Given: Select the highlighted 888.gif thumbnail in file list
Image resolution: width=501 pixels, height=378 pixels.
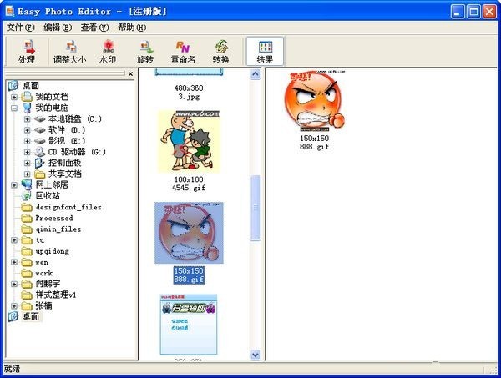Looking at the screenshot, I should [x=189, y=233].
